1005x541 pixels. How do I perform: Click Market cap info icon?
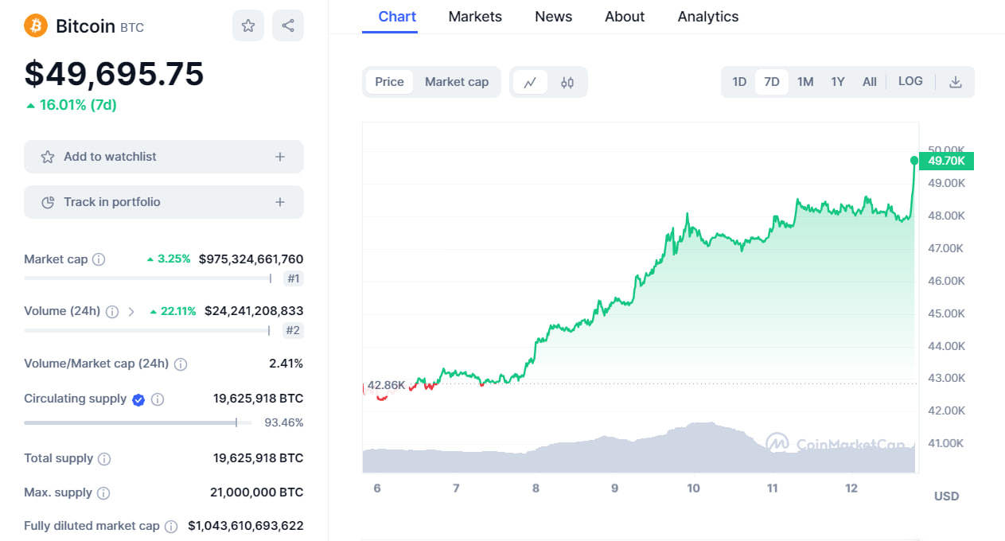pos(99,259)
